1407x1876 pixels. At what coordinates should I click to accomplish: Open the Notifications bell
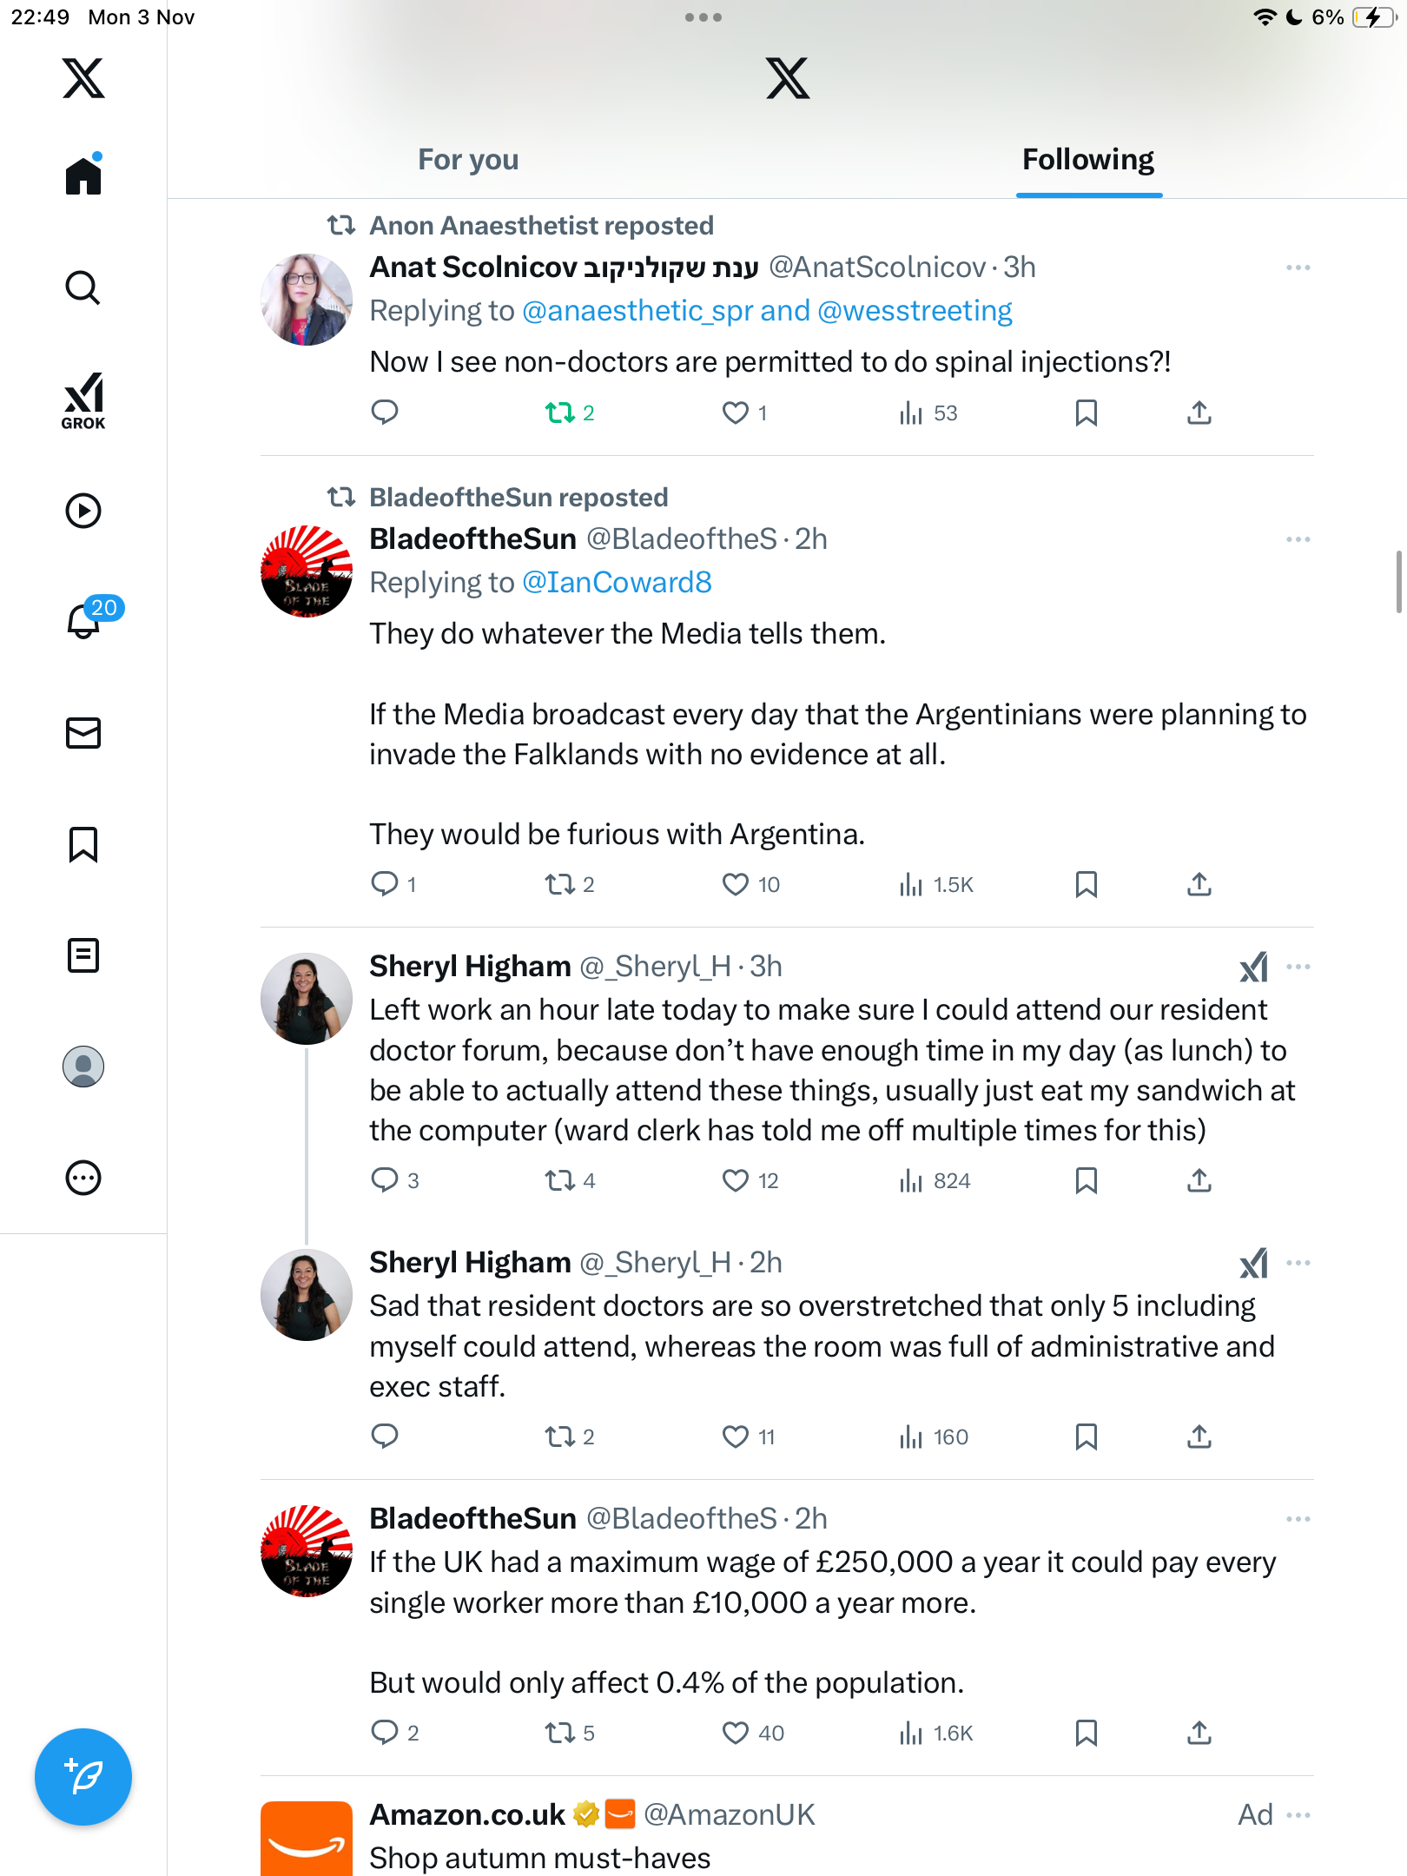[84, 620]
